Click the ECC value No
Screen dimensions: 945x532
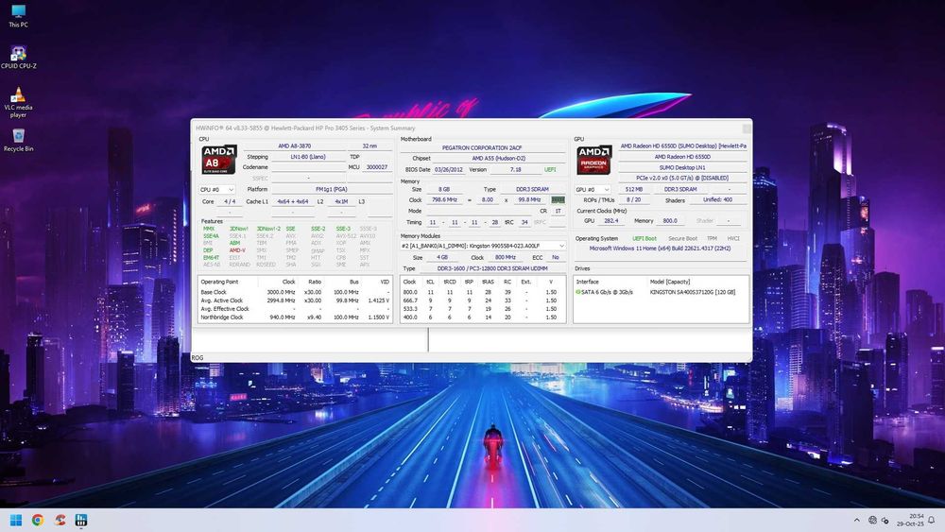pyautogui.click(x=556, y=258)
